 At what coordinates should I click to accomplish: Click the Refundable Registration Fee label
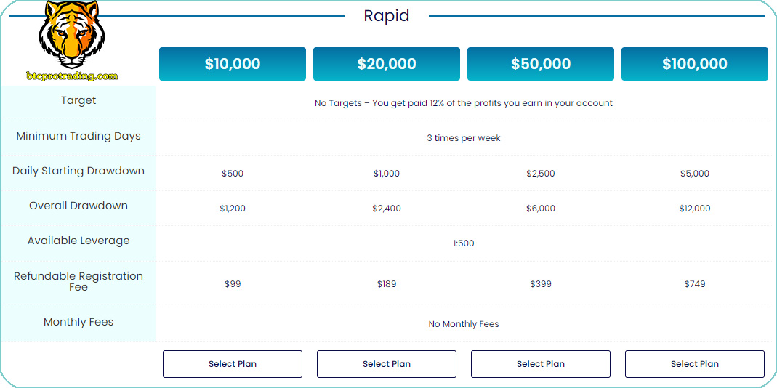tap(78, 281)
